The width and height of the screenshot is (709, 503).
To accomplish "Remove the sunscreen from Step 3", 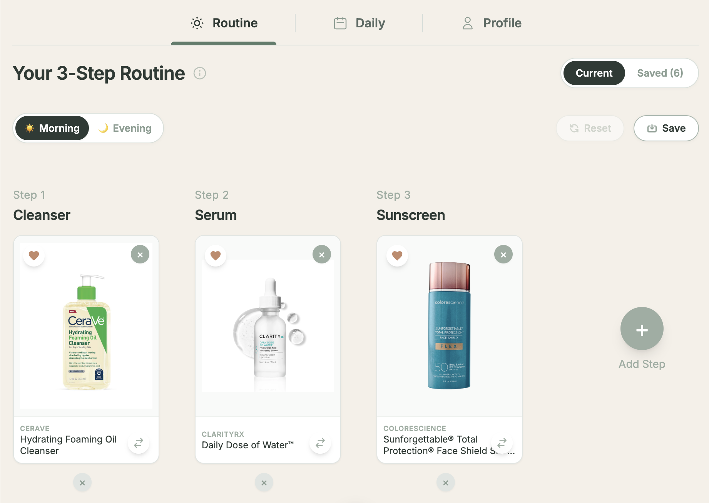I will click(503, 254).
